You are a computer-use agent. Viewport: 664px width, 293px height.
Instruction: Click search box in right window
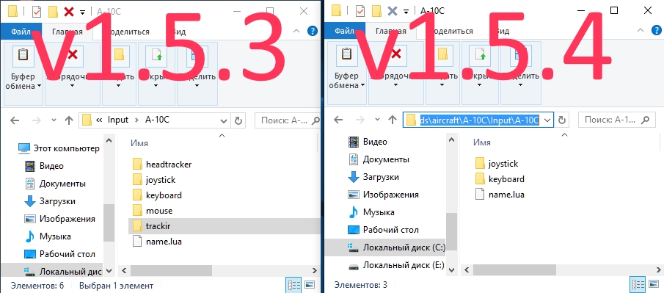tap(616, 120)
